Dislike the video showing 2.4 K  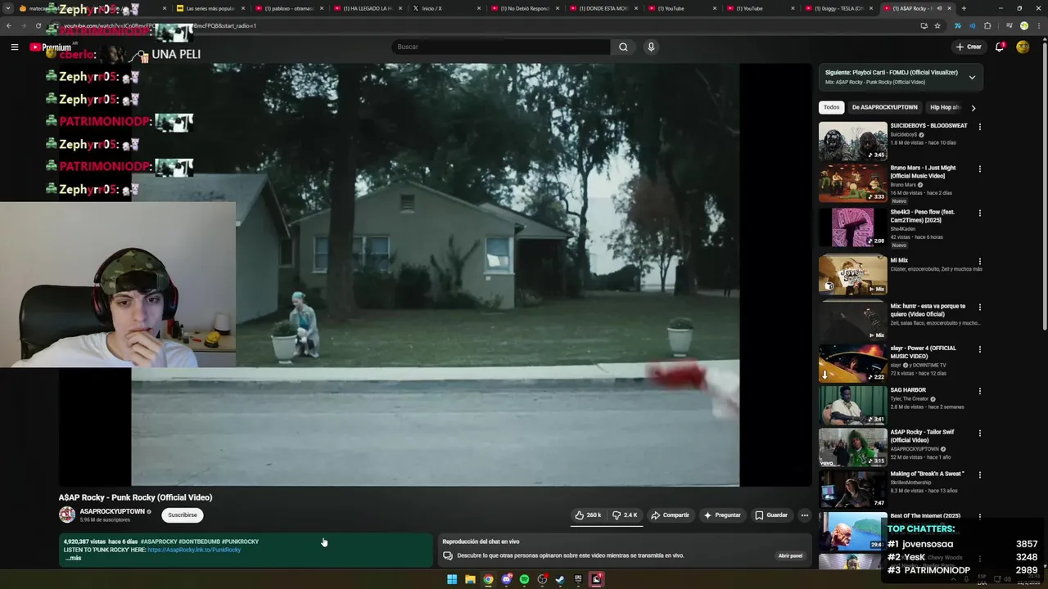click(x=625, y=515)
